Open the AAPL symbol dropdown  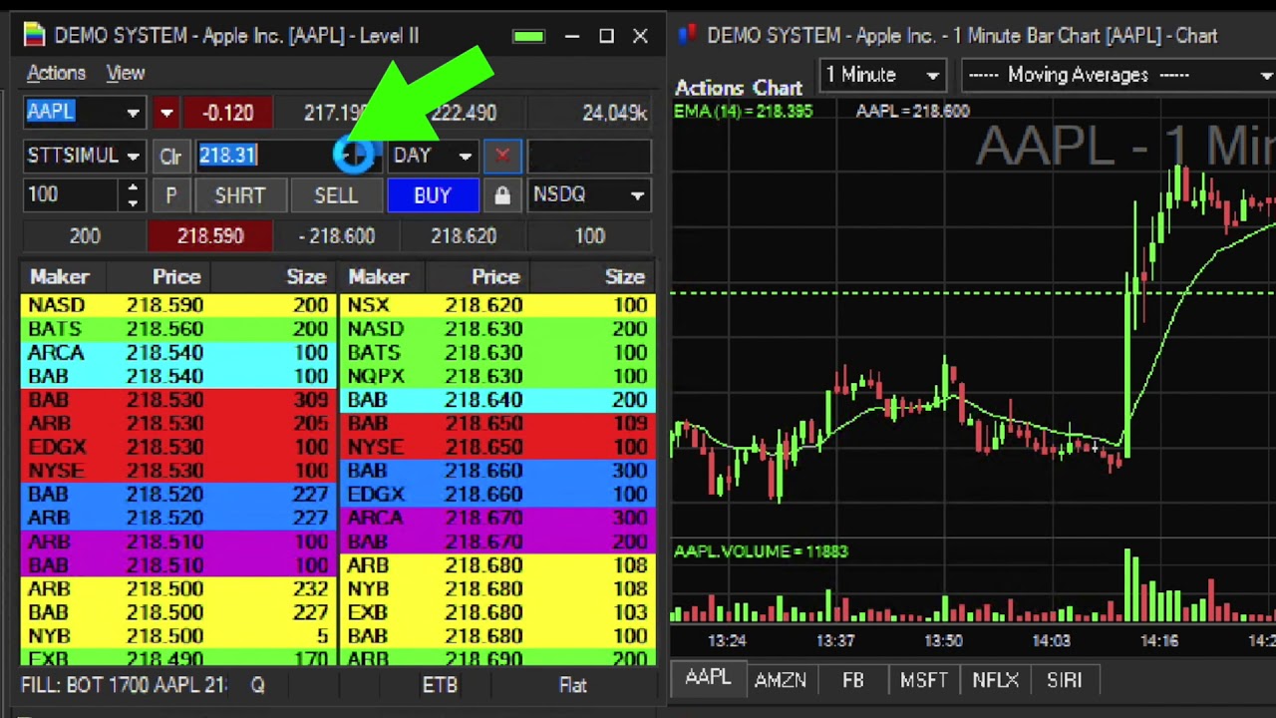(133, 113)
